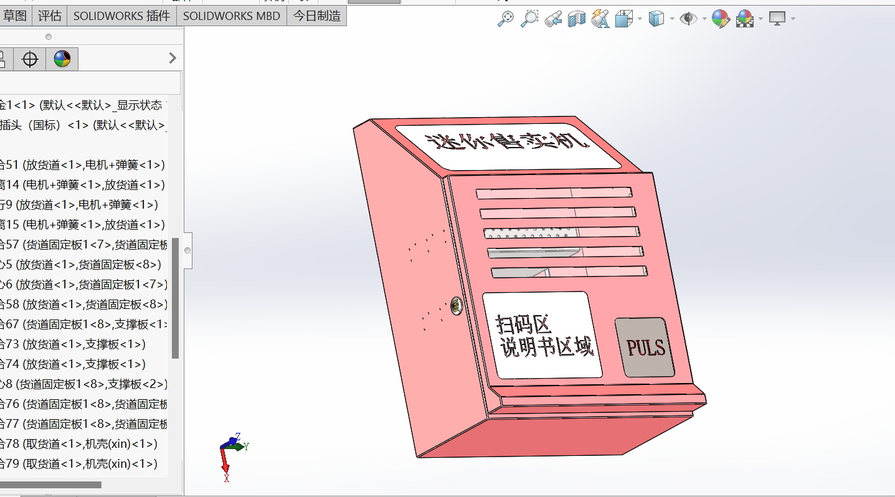
Task: Open the Display Style dropdown arrow
Action: click(x=672, y=19)
